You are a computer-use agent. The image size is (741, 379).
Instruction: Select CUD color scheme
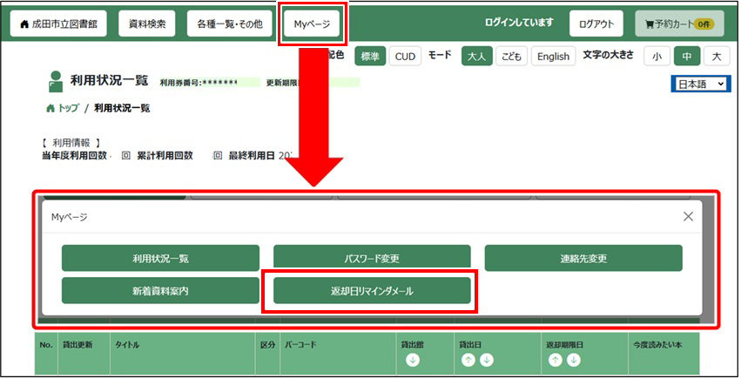pos(405,57)
